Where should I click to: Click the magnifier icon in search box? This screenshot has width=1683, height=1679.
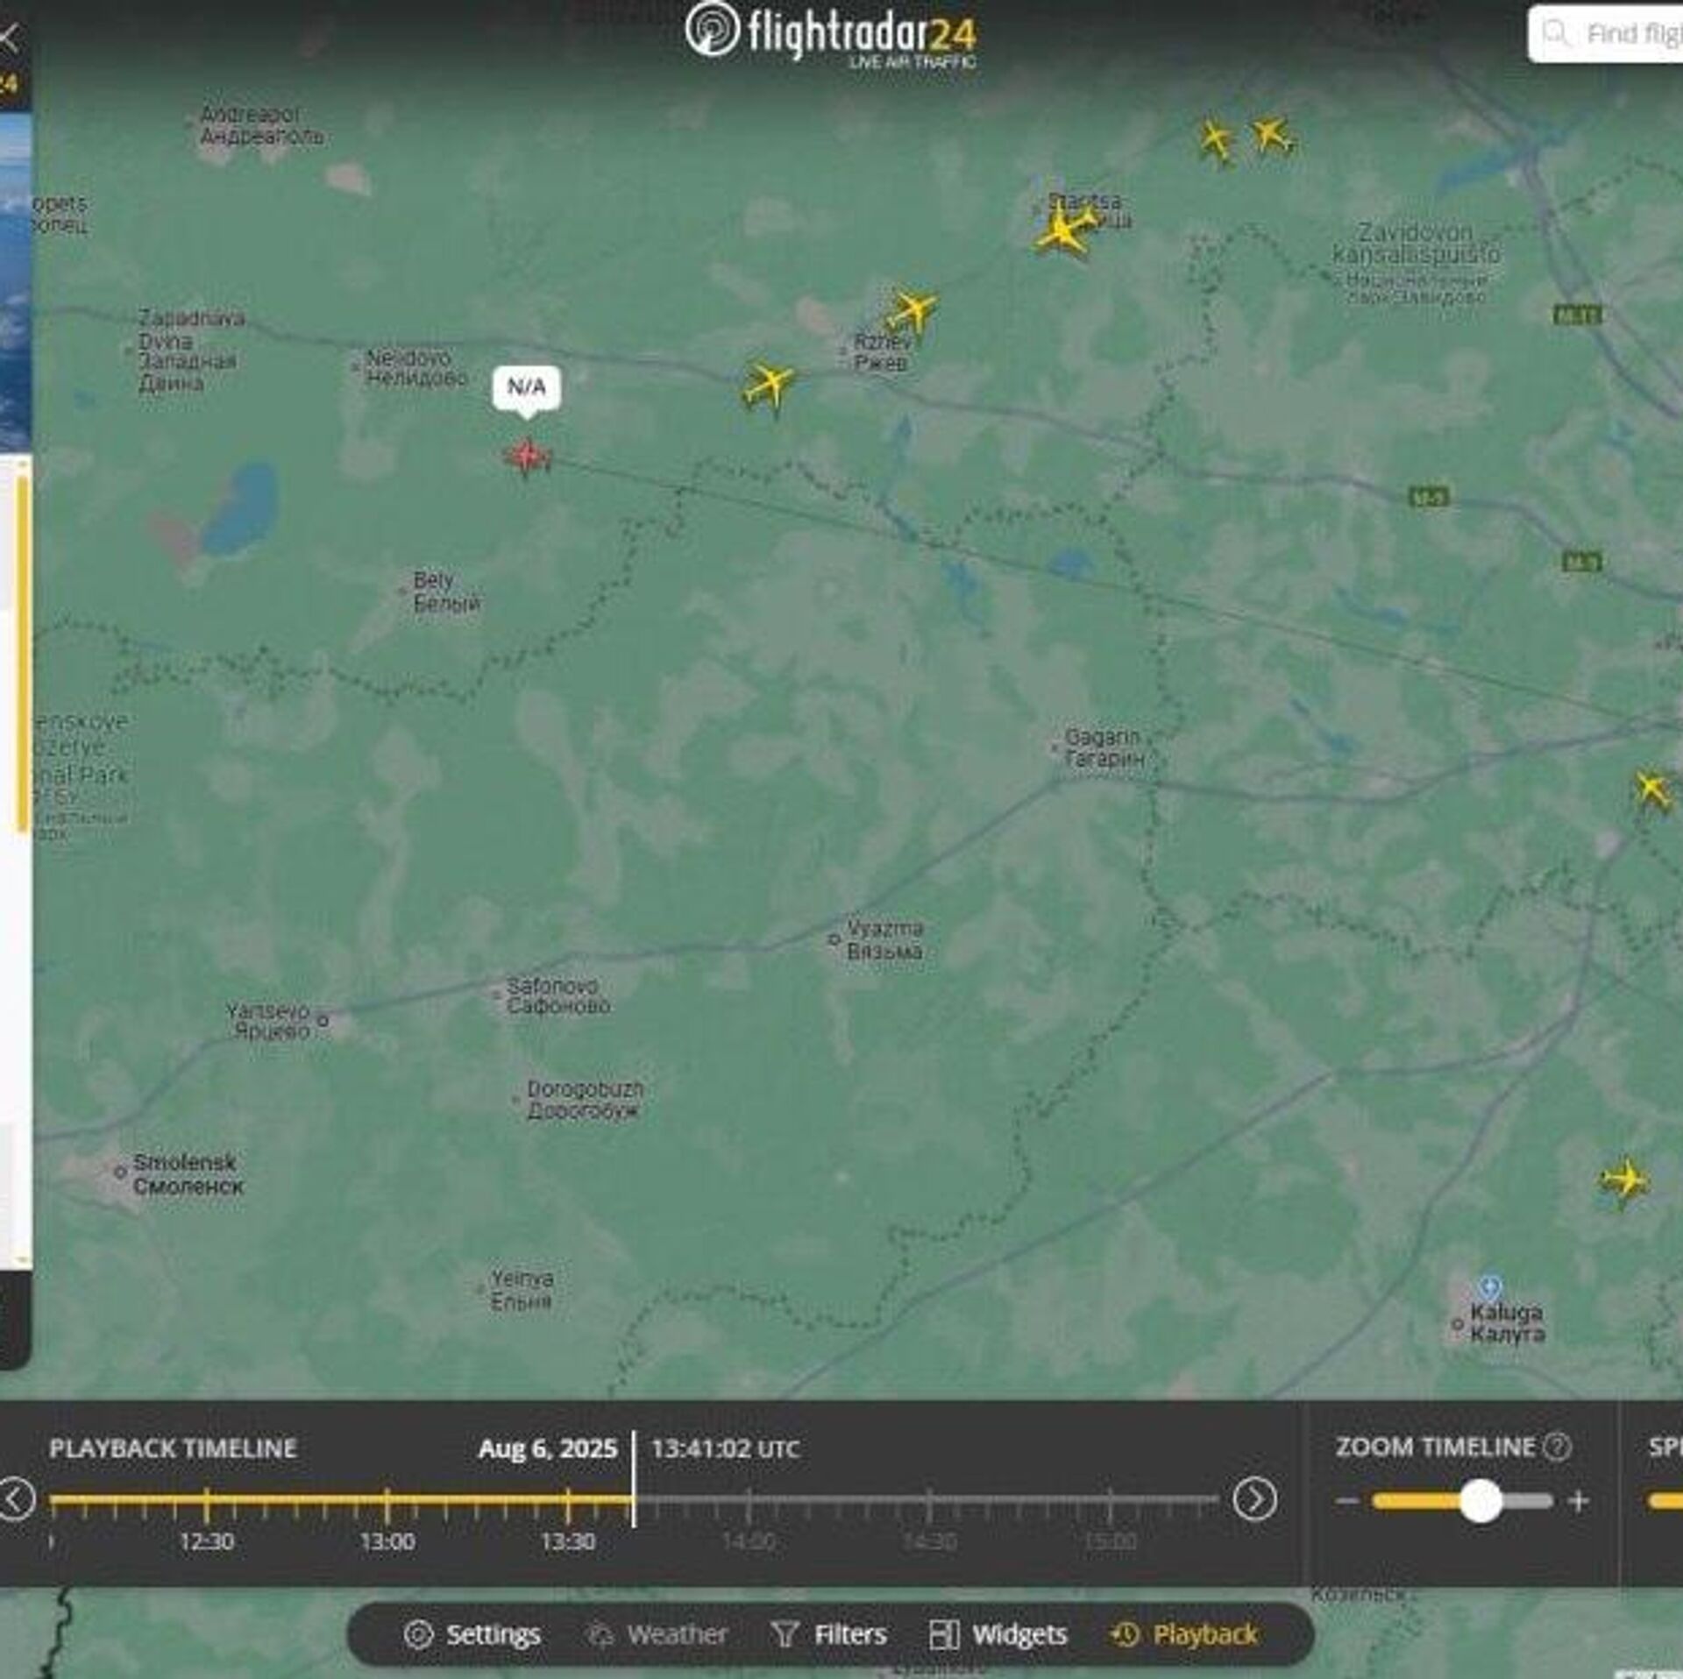point(1555,33)
